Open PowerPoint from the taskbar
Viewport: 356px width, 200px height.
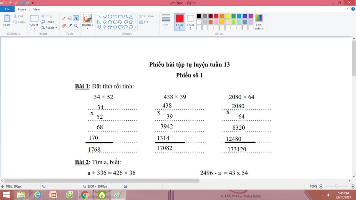point(53,195)
